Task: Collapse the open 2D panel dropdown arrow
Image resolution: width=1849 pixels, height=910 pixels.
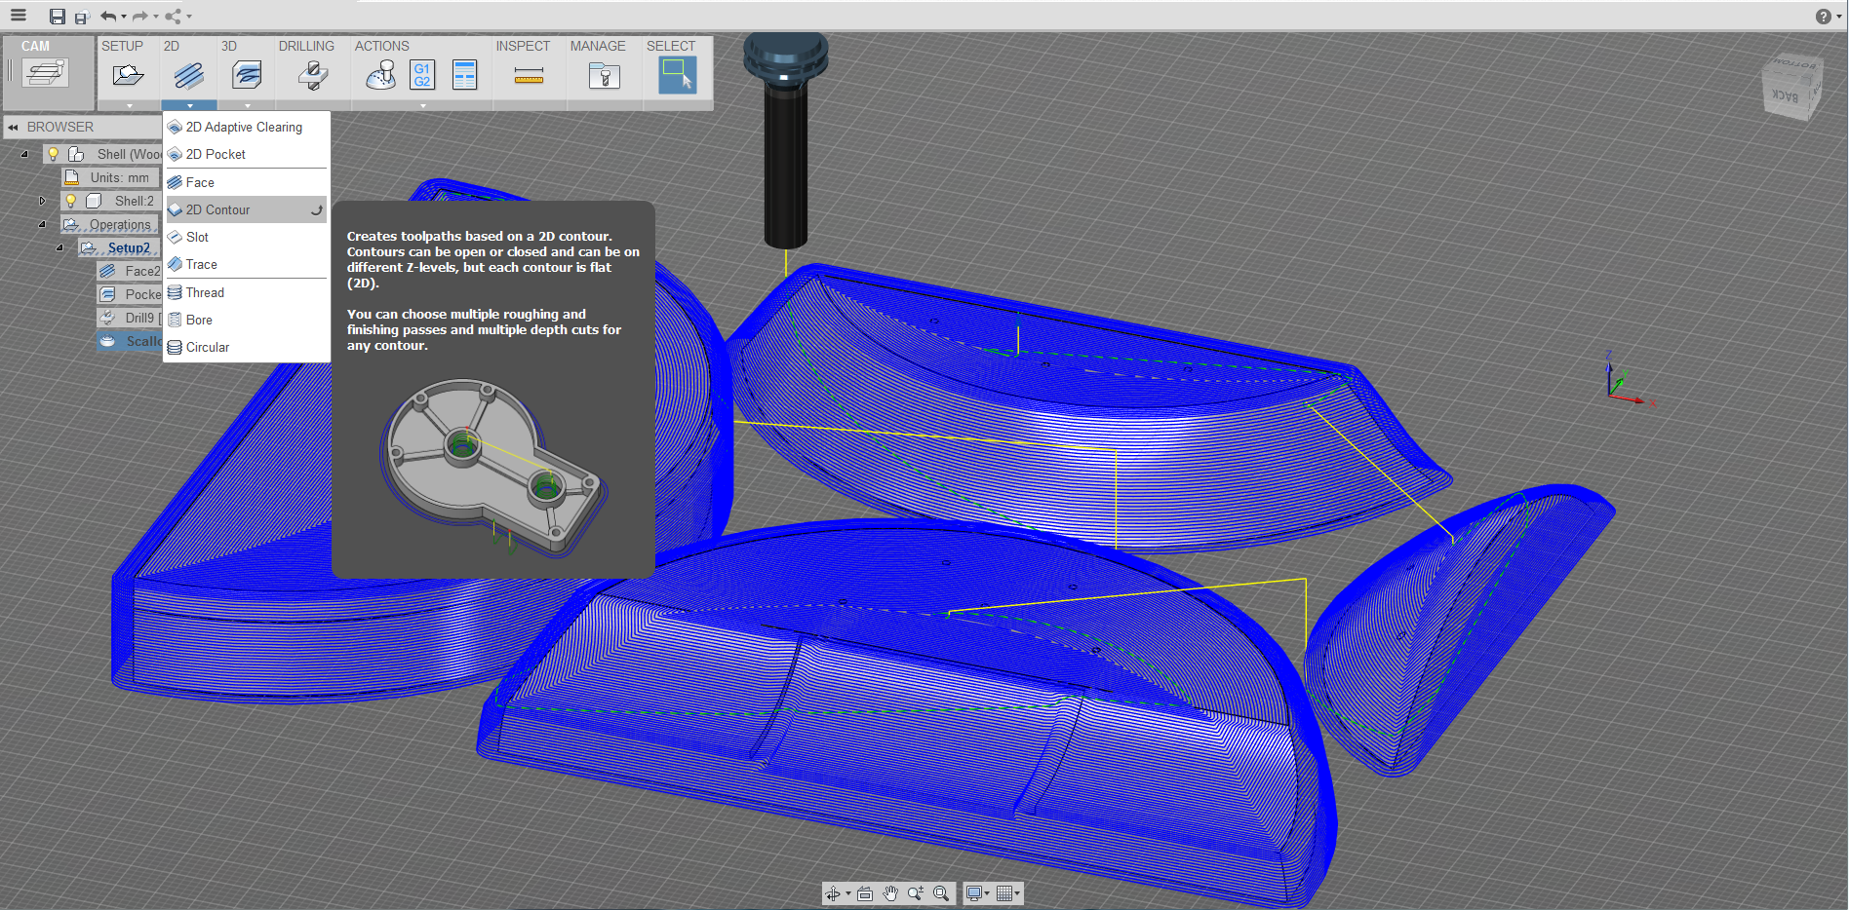Action: point(189,105)
